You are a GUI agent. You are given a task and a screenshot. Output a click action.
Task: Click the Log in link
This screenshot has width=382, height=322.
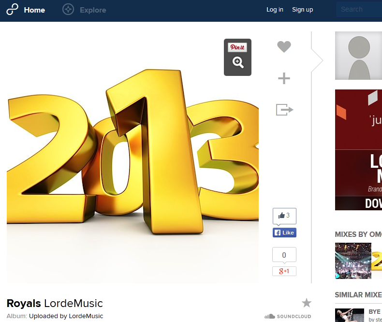[x=275, y=10]
